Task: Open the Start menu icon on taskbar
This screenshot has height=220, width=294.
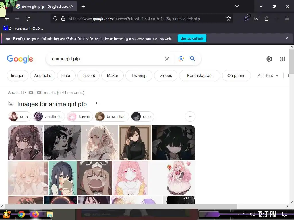Action: pos(7,214)
